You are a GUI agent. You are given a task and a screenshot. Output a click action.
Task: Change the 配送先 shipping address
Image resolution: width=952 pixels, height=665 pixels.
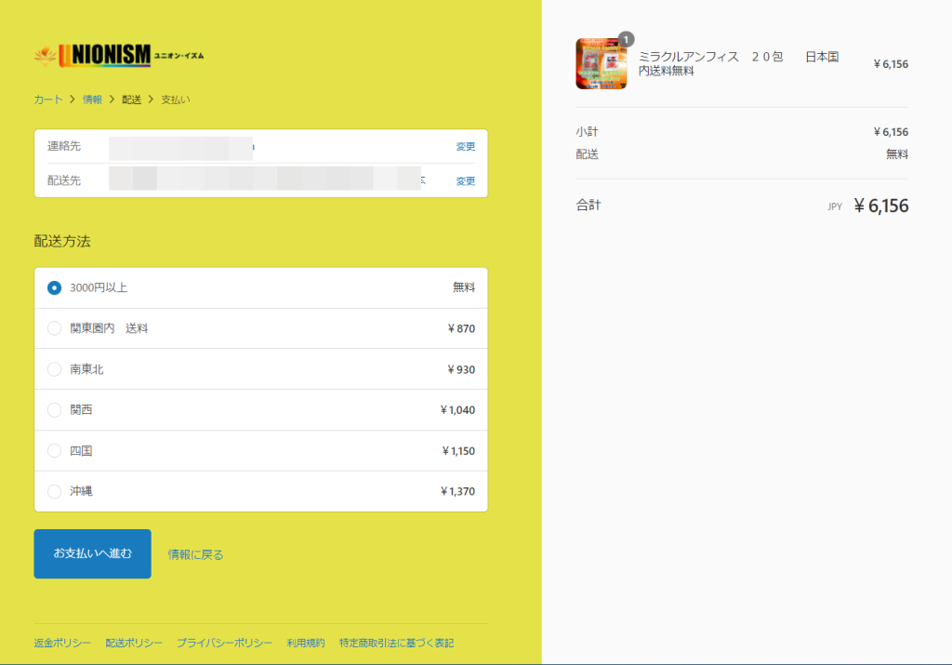tap(465, 181)
